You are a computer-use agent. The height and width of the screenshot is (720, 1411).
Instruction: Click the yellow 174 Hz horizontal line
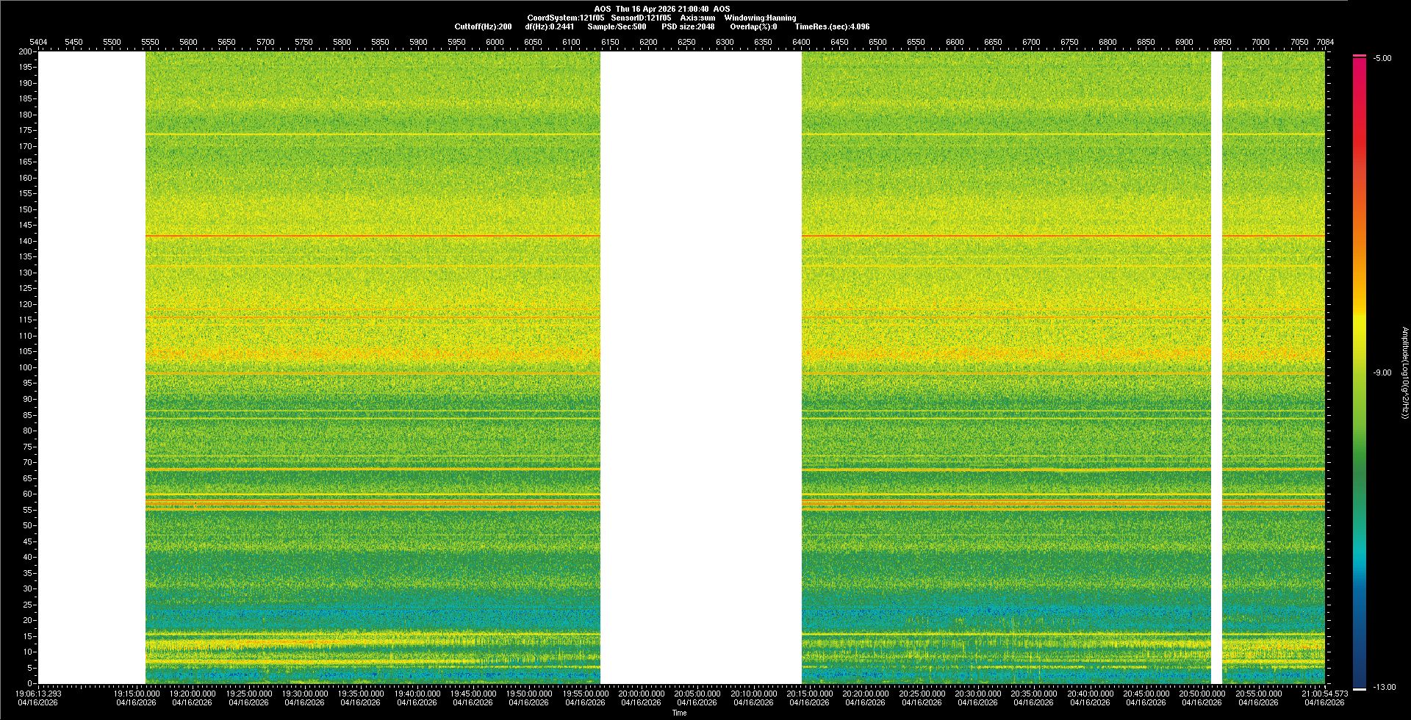pos(367,134)
